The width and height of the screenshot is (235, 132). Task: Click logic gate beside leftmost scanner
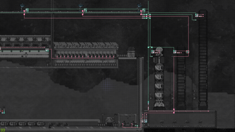27,10
